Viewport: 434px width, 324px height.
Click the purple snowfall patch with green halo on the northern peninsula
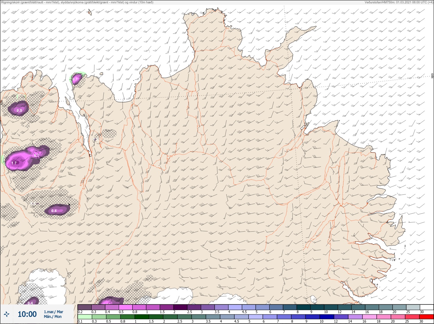pos(77,79)
